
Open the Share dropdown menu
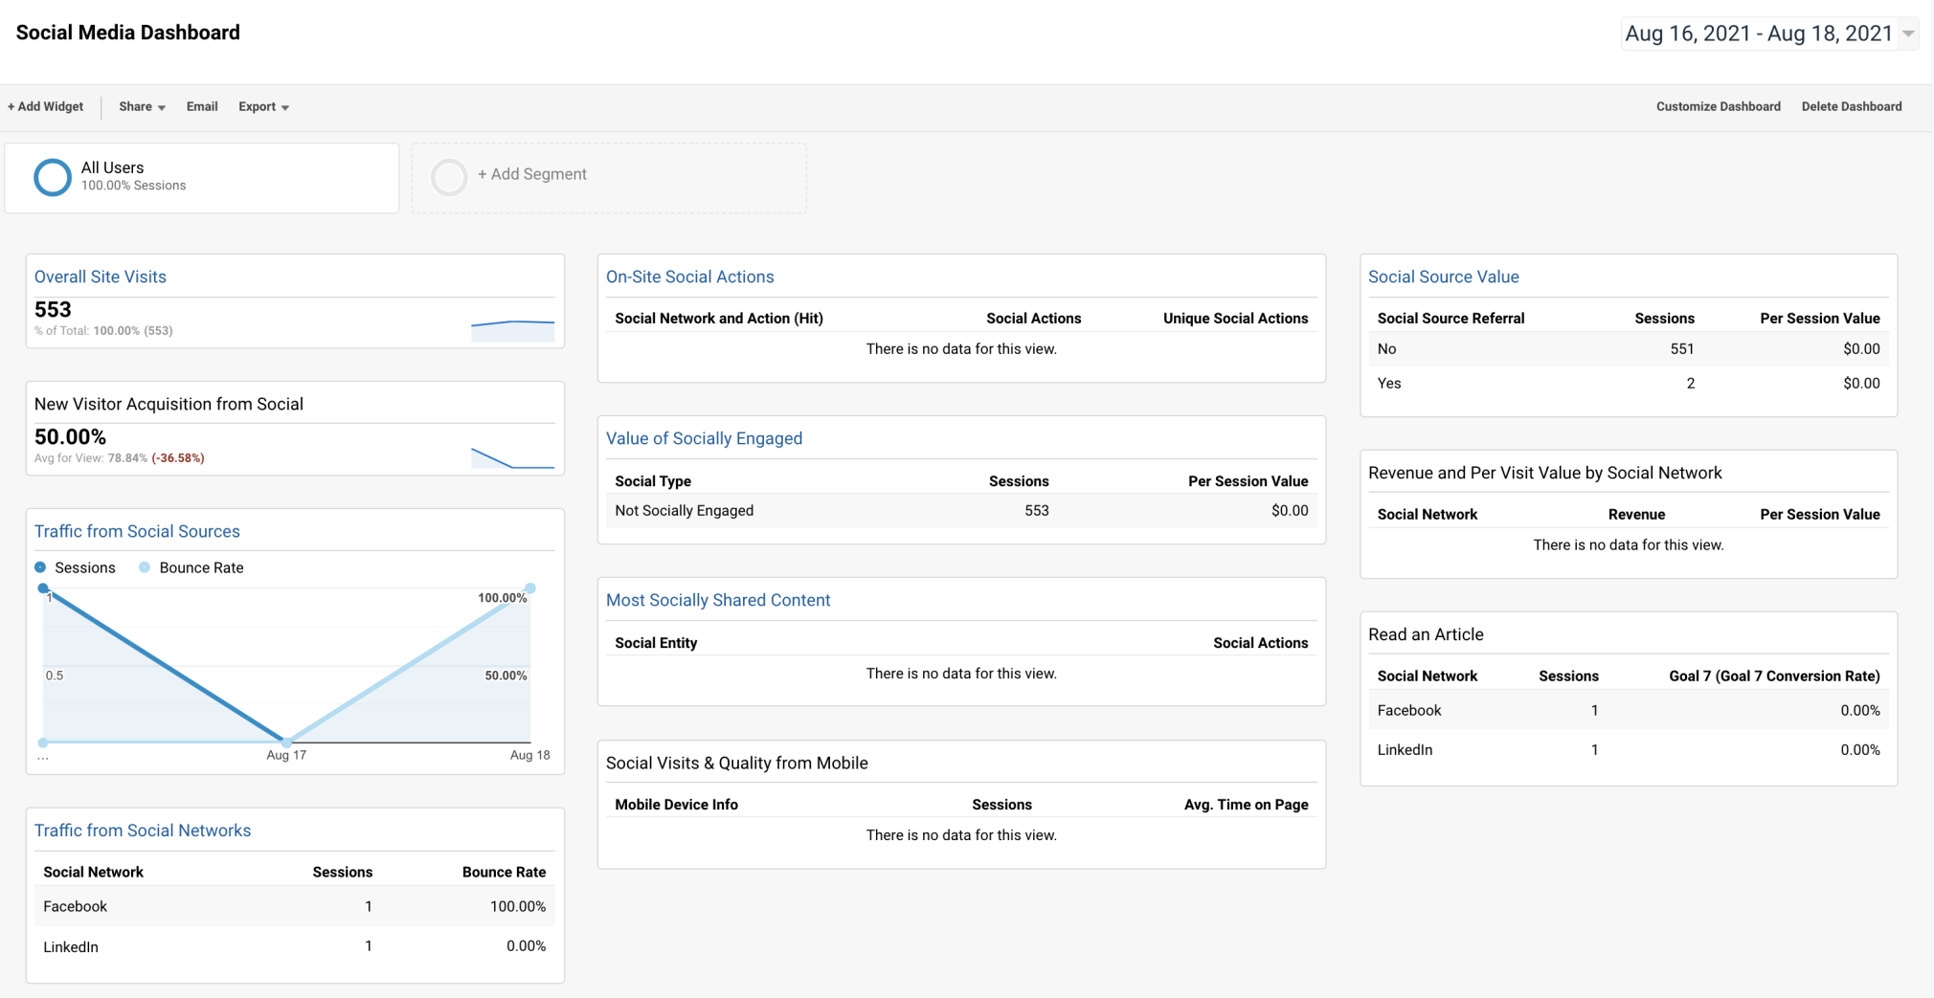(140, 106)
